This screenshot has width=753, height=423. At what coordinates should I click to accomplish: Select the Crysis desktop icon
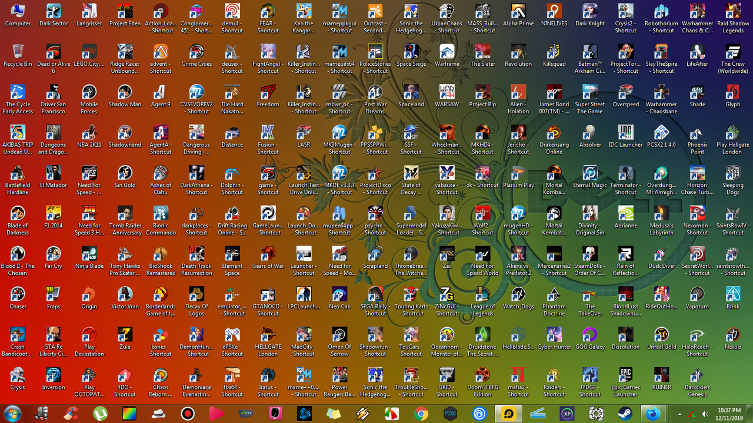coord(18,380)
